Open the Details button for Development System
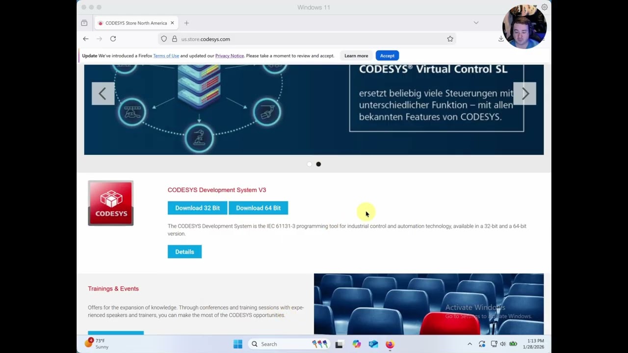628x353 pixels. (184, 252)
